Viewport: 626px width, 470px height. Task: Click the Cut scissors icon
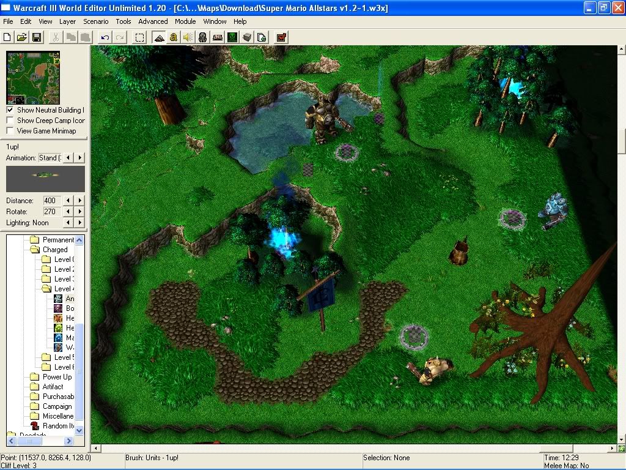coord(56,37)
